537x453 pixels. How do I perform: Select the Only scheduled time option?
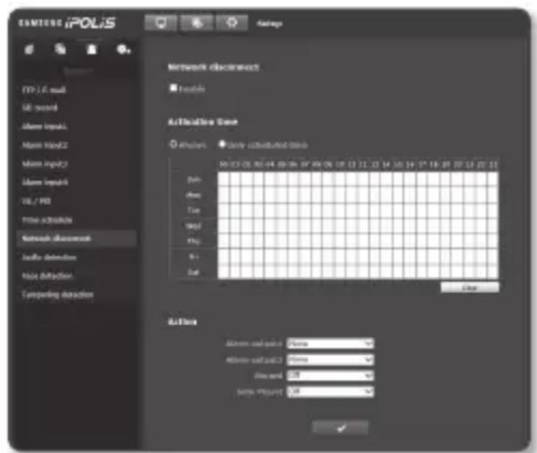coord(222,144)
